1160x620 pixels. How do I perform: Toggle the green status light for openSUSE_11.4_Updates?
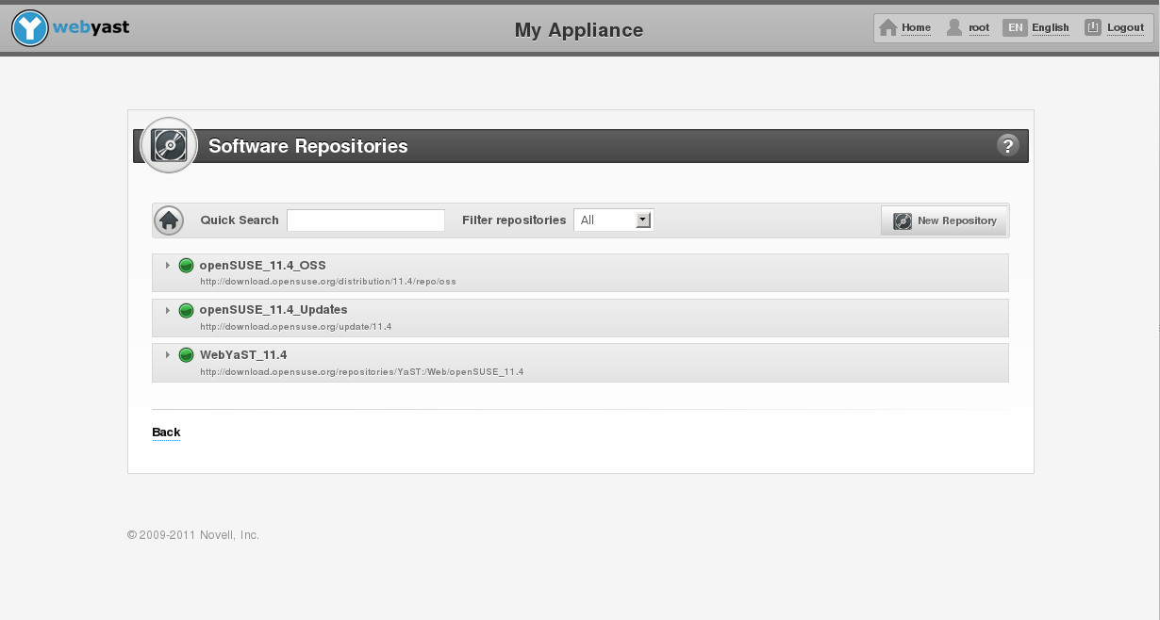186,310
